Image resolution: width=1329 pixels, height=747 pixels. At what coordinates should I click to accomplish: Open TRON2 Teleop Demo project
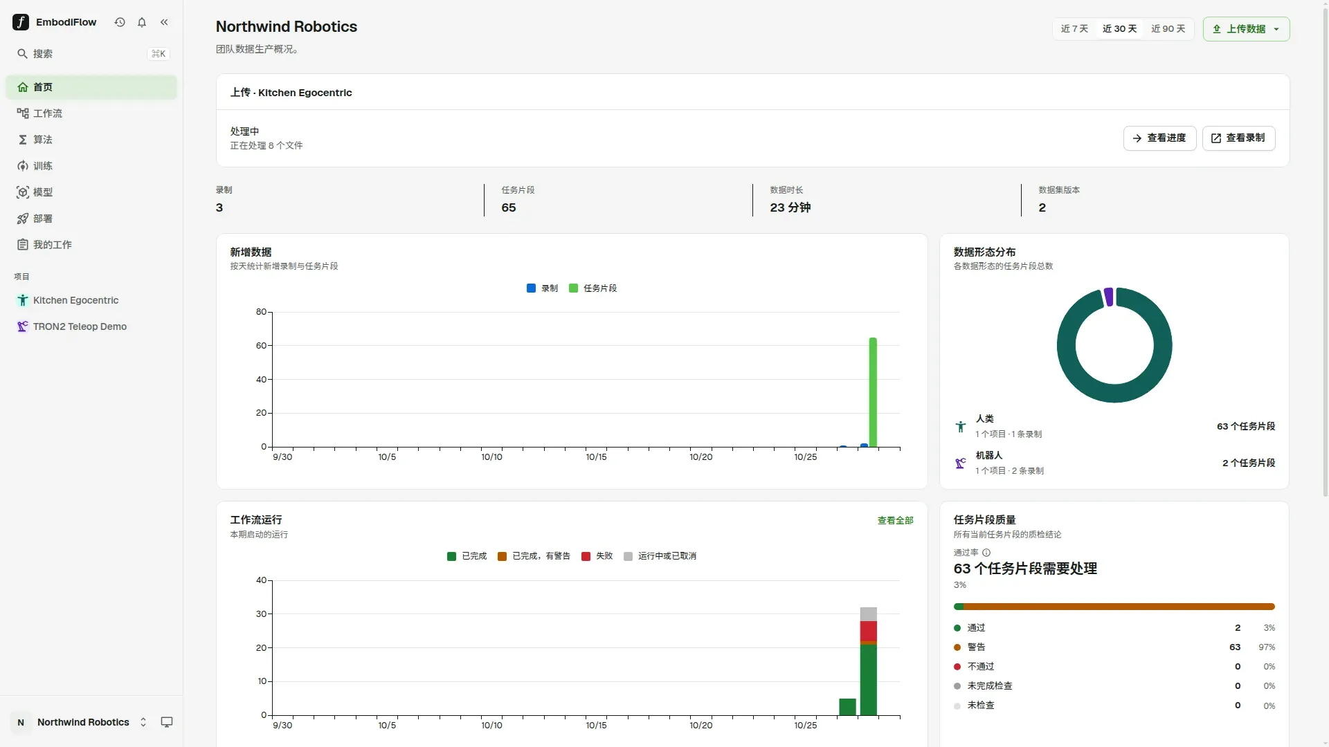pyautogui.click(x=91, y=326)
